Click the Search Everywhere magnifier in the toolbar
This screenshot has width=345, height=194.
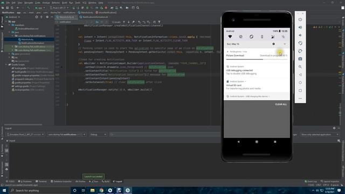138,8
